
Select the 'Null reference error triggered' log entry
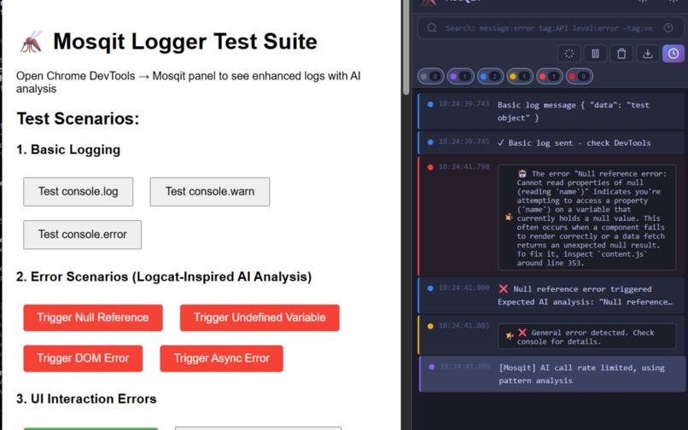pyautogui.click(x=551, y=295)
